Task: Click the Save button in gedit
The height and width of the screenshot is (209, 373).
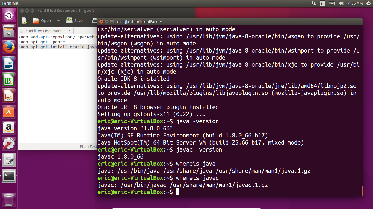Action: pyautogui.click(x=74, y=20)
